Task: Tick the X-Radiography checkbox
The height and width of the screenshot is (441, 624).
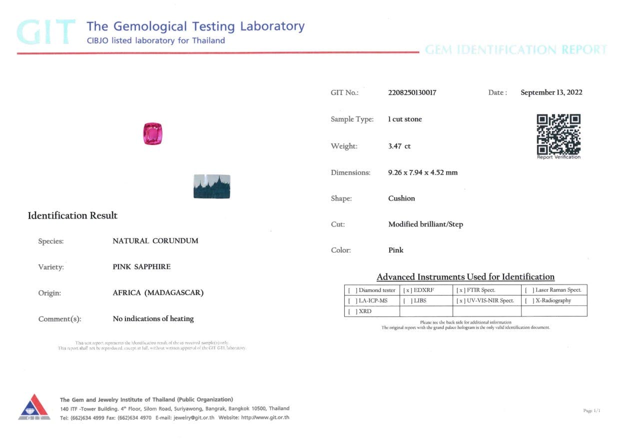Action: point(529,301)
